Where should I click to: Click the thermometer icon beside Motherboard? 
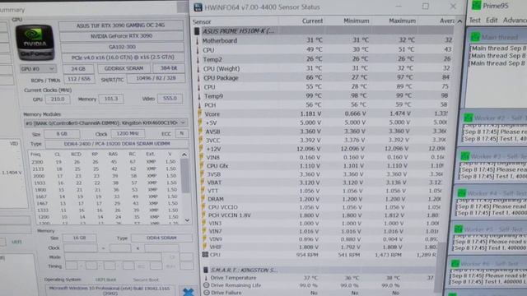(198, 40)
